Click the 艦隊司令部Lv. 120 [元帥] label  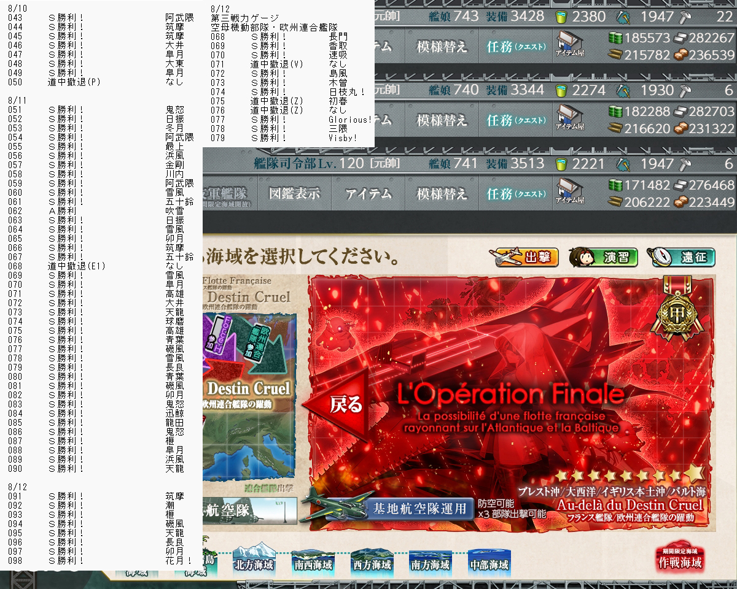click(327, 164)
